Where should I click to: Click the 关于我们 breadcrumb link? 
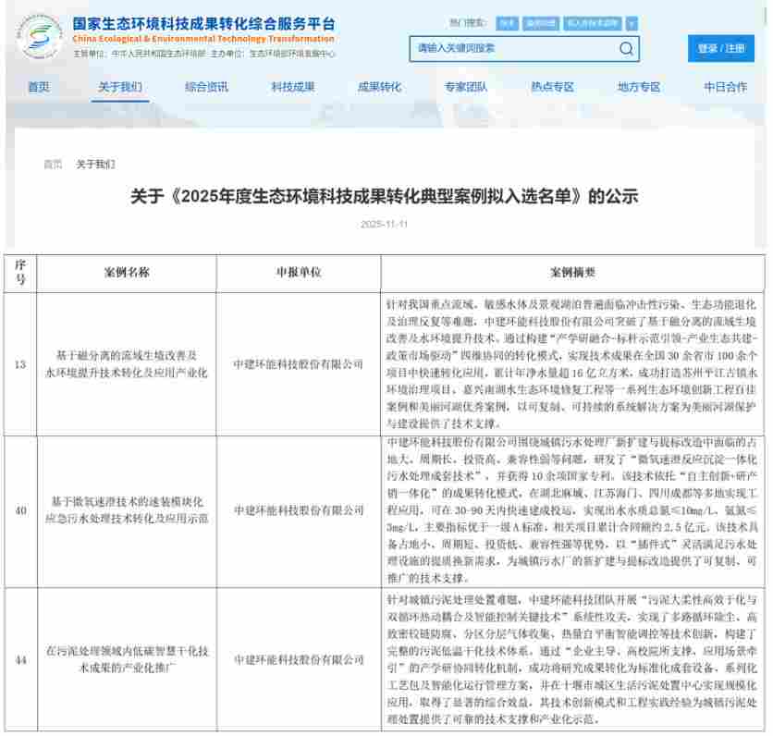(x=95, y=165)
